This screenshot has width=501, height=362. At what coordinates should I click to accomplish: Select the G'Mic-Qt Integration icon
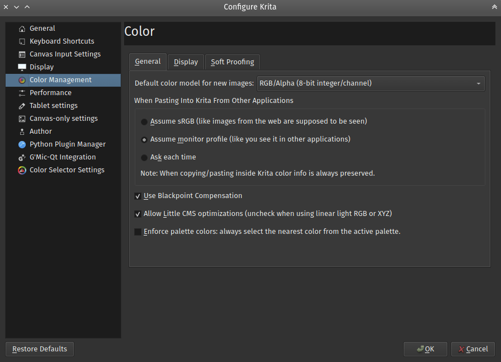point(21,157)
